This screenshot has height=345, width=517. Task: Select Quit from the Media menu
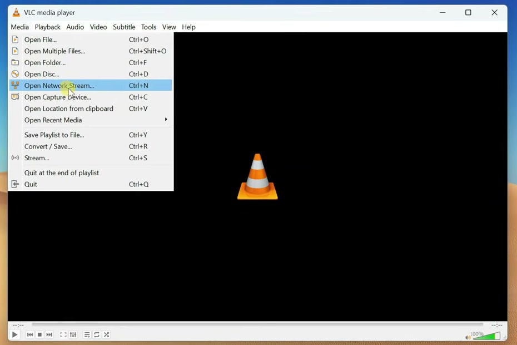click(x=91, y=184)
